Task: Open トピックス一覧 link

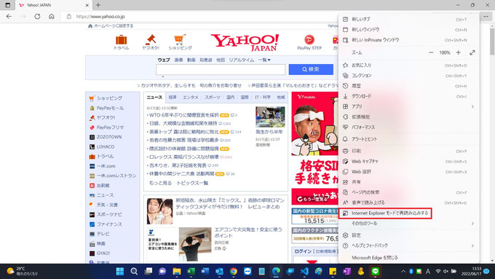Action: coord(192,184)
